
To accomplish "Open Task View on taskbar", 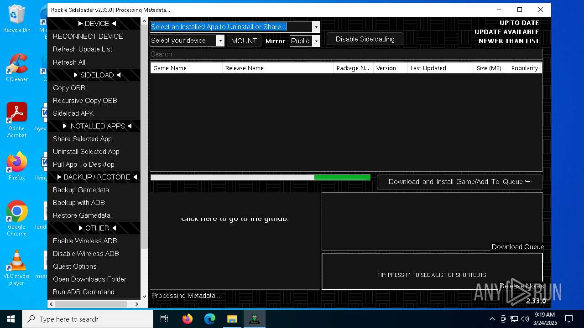I will pos(164,319).
